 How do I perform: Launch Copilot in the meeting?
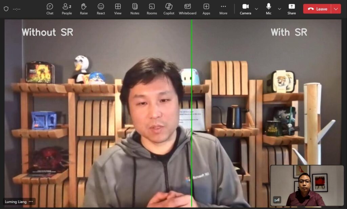168,8
